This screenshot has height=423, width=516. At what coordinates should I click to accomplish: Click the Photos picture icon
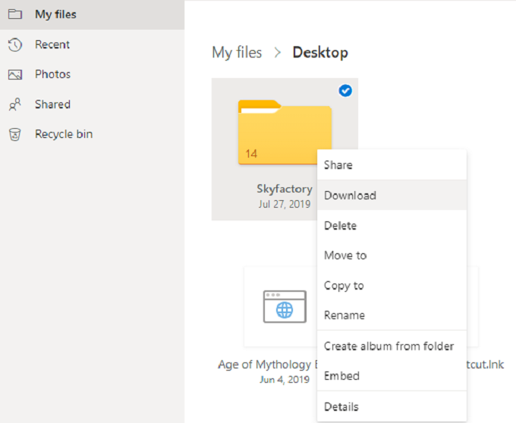(15, 74)
